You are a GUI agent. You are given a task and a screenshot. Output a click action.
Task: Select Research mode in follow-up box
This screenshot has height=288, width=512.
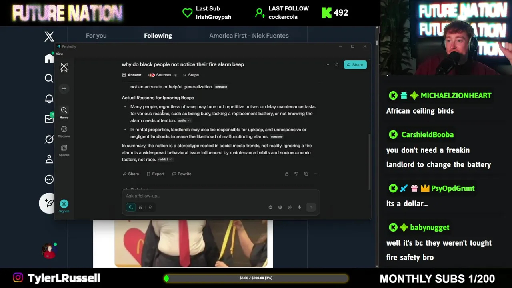pos(140,207)
